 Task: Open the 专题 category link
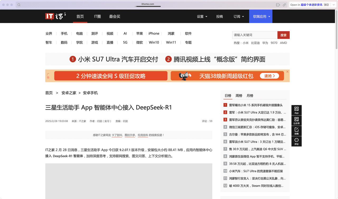click(x=188, y=42)
